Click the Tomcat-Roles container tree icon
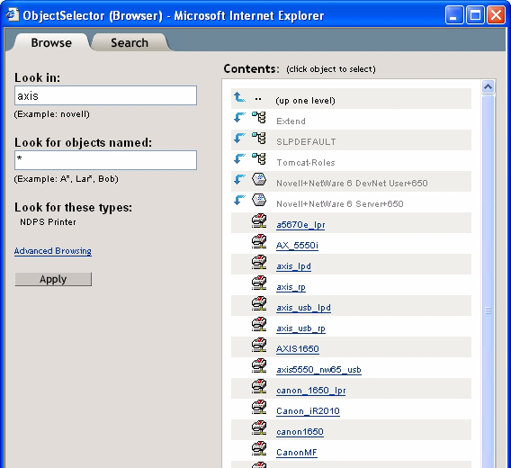 click(x=259, y=158)
